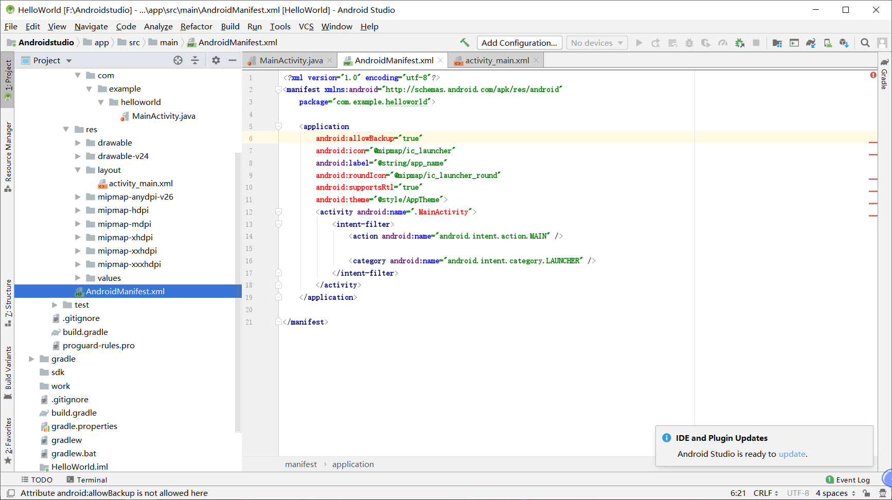Toggle the 1: Project side panel
The width and height of the screenshot is (892, 500).
8,80
